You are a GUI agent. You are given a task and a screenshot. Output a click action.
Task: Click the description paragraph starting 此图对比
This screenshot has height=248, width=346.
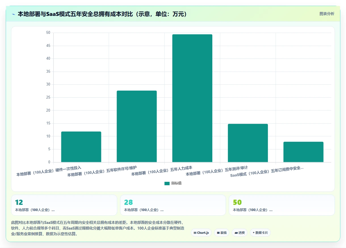98,228
